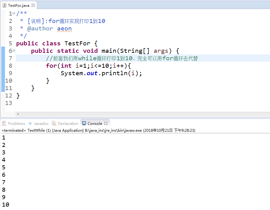The height and width of the screenshot is (210, 270).
Task: Click the [说明] description comment on line 2
Action: 66,21
